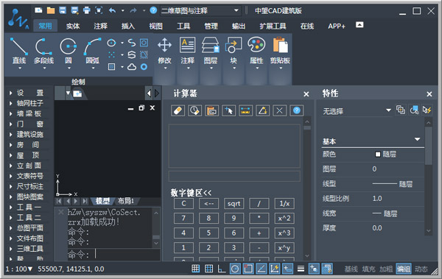Click the calculator help icon
This screenshot has width=442, height=279.
coord(297,110)
